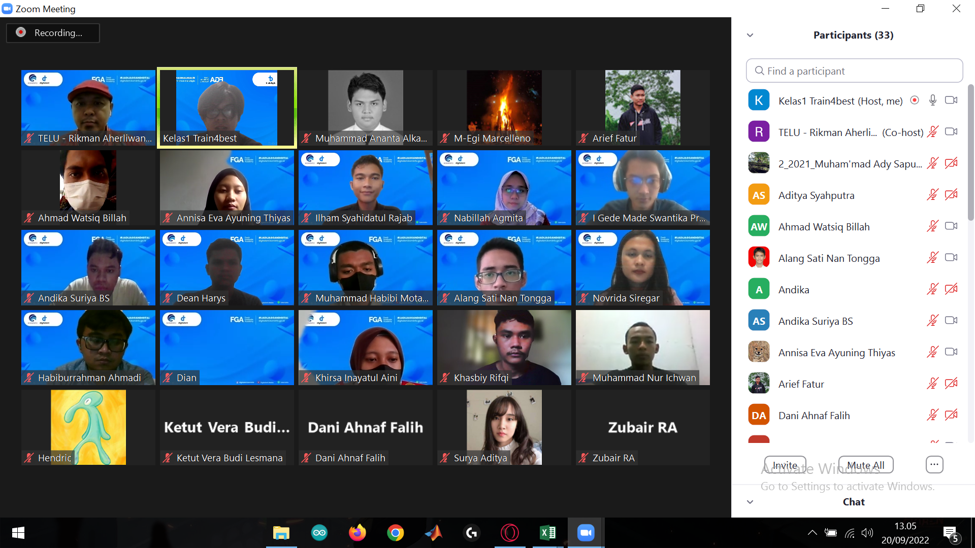Toggle Annisa Eva Ayuning Thiyas's camera off
Screen dimensions: 975x548
click(x=951, y=352)
